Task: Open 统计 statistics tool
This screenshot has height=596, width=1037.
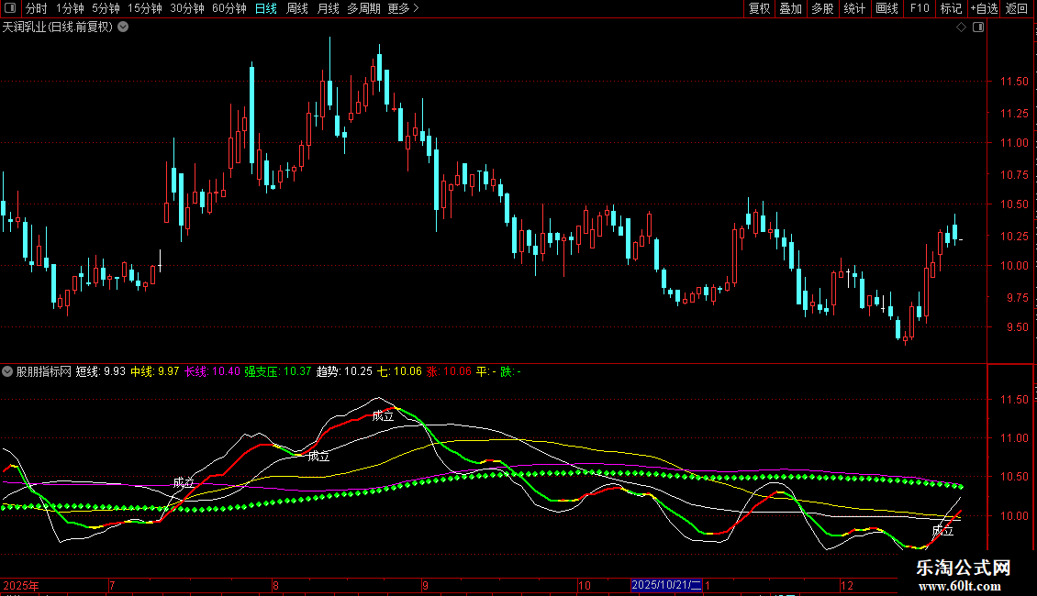Action: [x=854, y=8]
